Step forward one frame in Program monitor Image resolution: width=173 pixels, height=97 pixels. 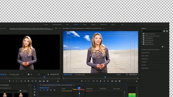click(104, 81)
